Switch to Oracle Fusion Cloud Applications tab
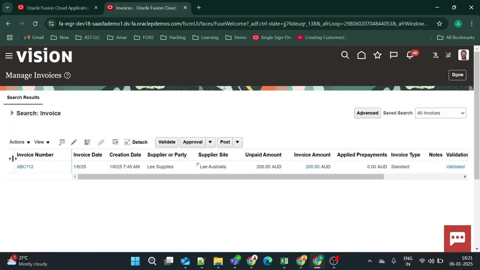 point(58,7)
